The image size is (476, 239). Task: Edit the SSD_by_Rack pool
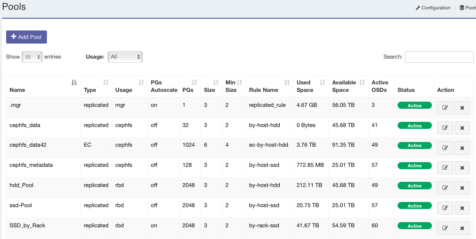point(445,229)
